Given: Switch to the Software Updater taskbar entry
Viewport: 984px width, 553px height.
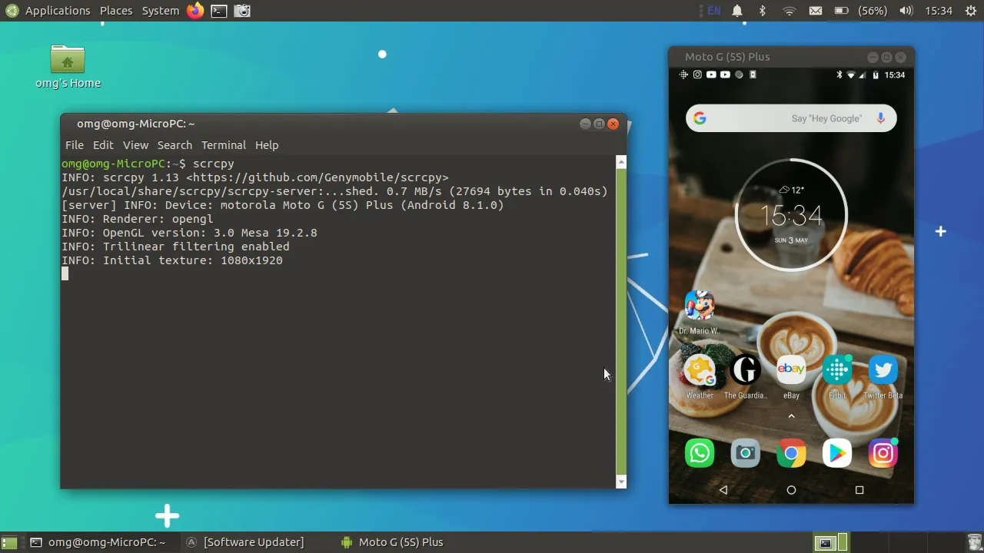Looking at the screenshot, I should tap(254, 541).
